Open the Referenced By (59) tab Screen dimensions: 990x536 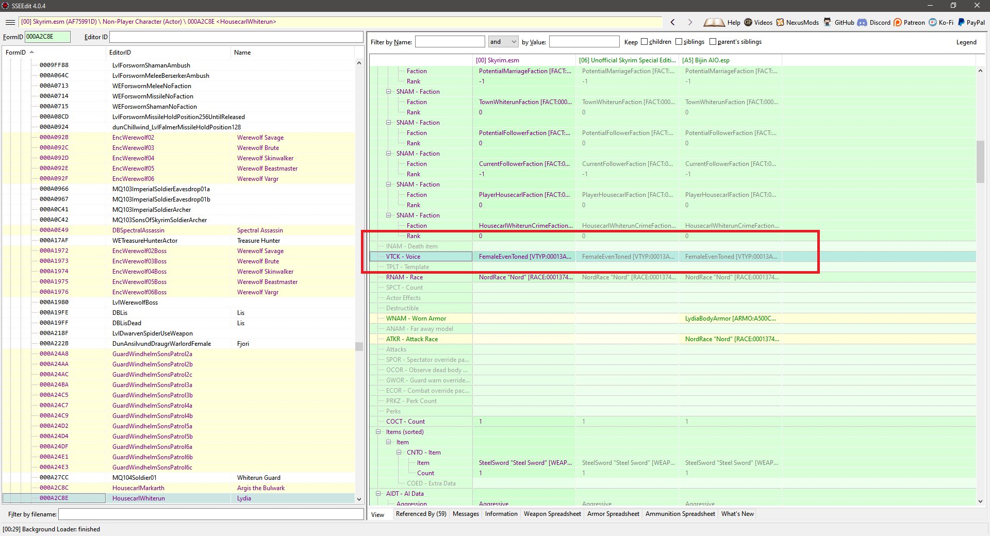421,514
